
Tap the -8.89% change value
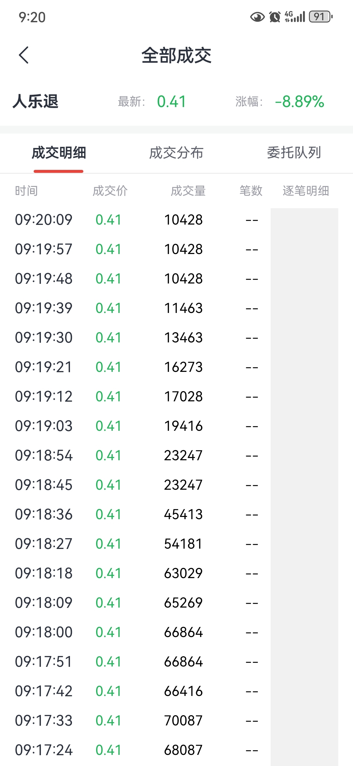click(299, 101)
